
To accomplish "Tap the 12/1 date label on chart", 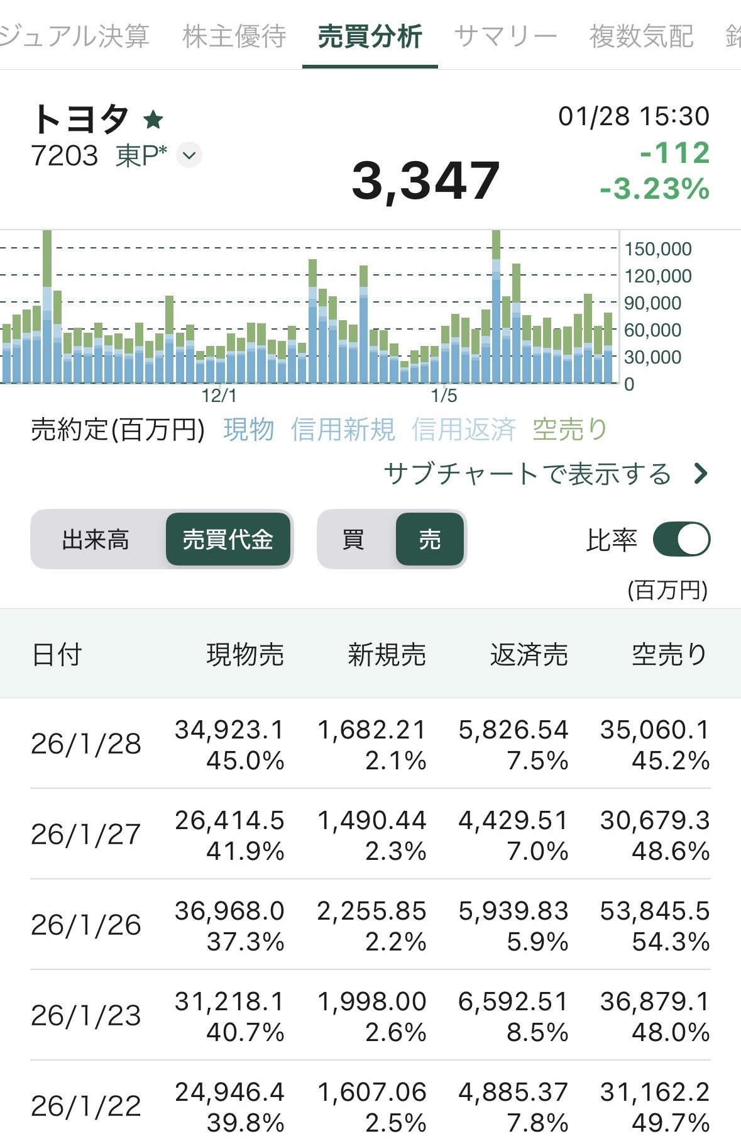I will 219,396.
